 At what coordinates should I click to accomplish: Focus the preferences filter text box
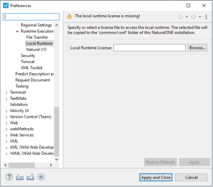click(31, 17)
